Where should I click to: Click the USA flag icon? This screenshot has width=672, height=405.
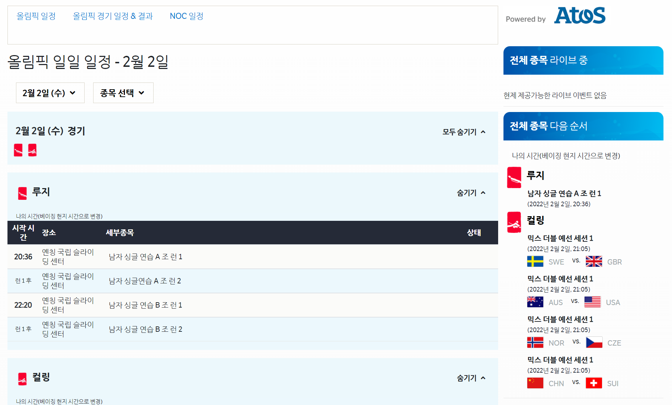click(592, 302)
